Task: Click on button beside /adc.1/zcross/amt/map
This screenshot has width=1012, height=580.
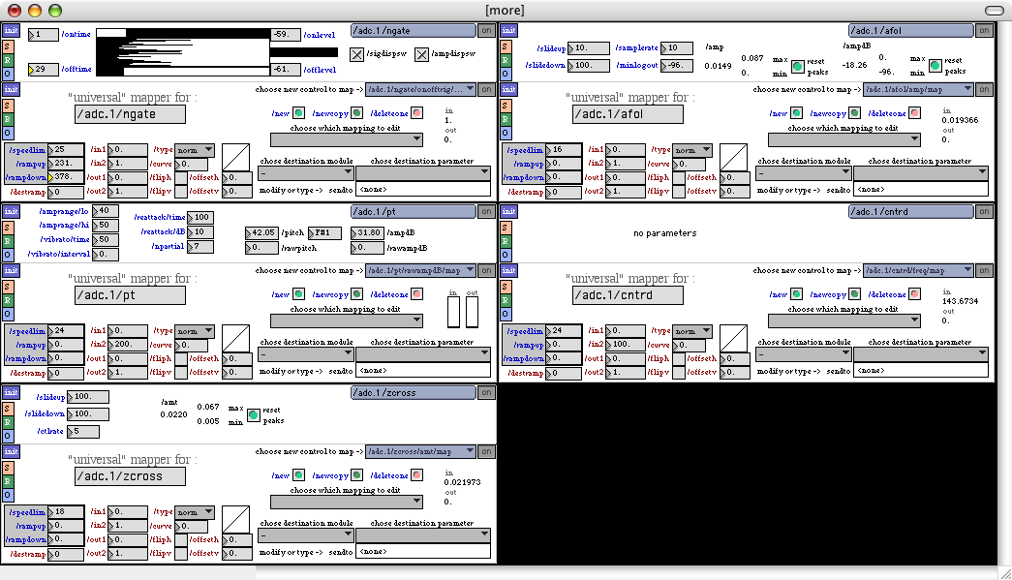Action: click(486, 451)
